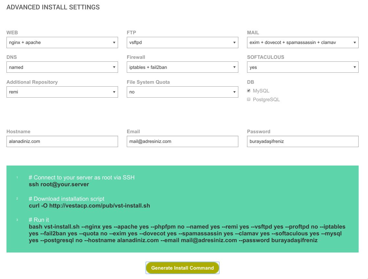The image size is (368, 279).
Task: Expand the DNS named dropdown
Action: (62, 67)
